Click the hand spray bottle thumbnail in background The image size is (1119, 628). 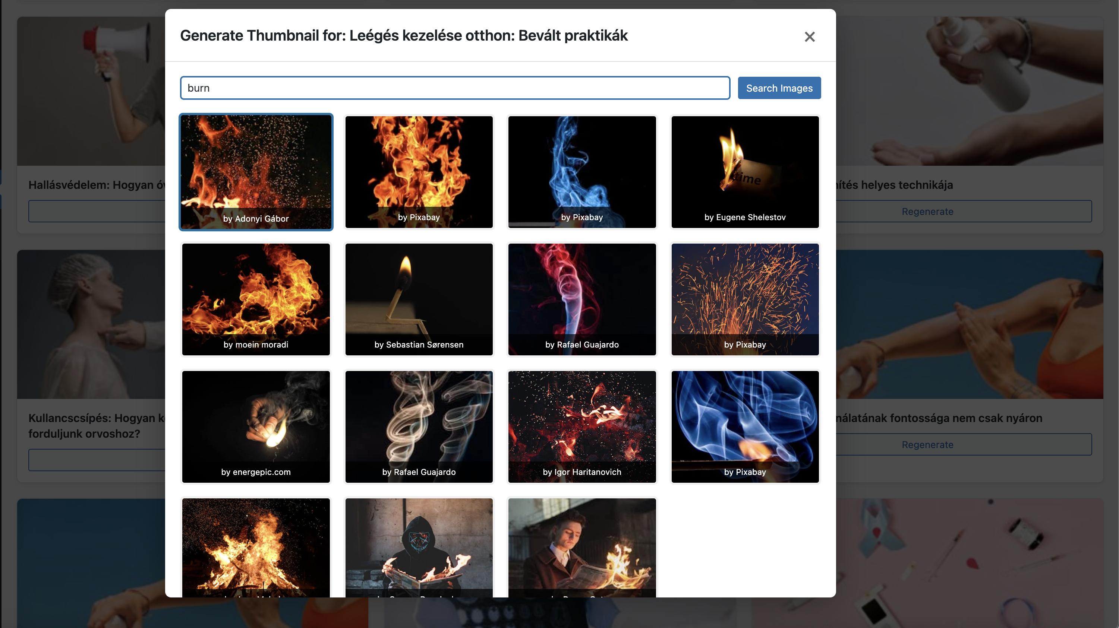[x=969, y=91]
